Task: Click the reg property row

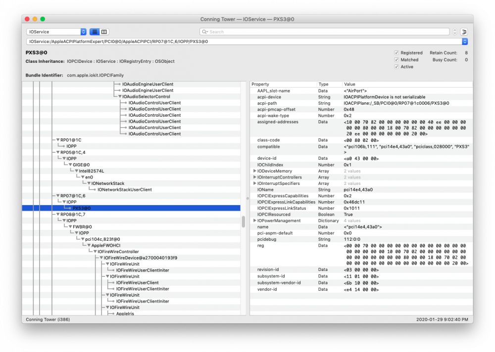Action: 361,254
